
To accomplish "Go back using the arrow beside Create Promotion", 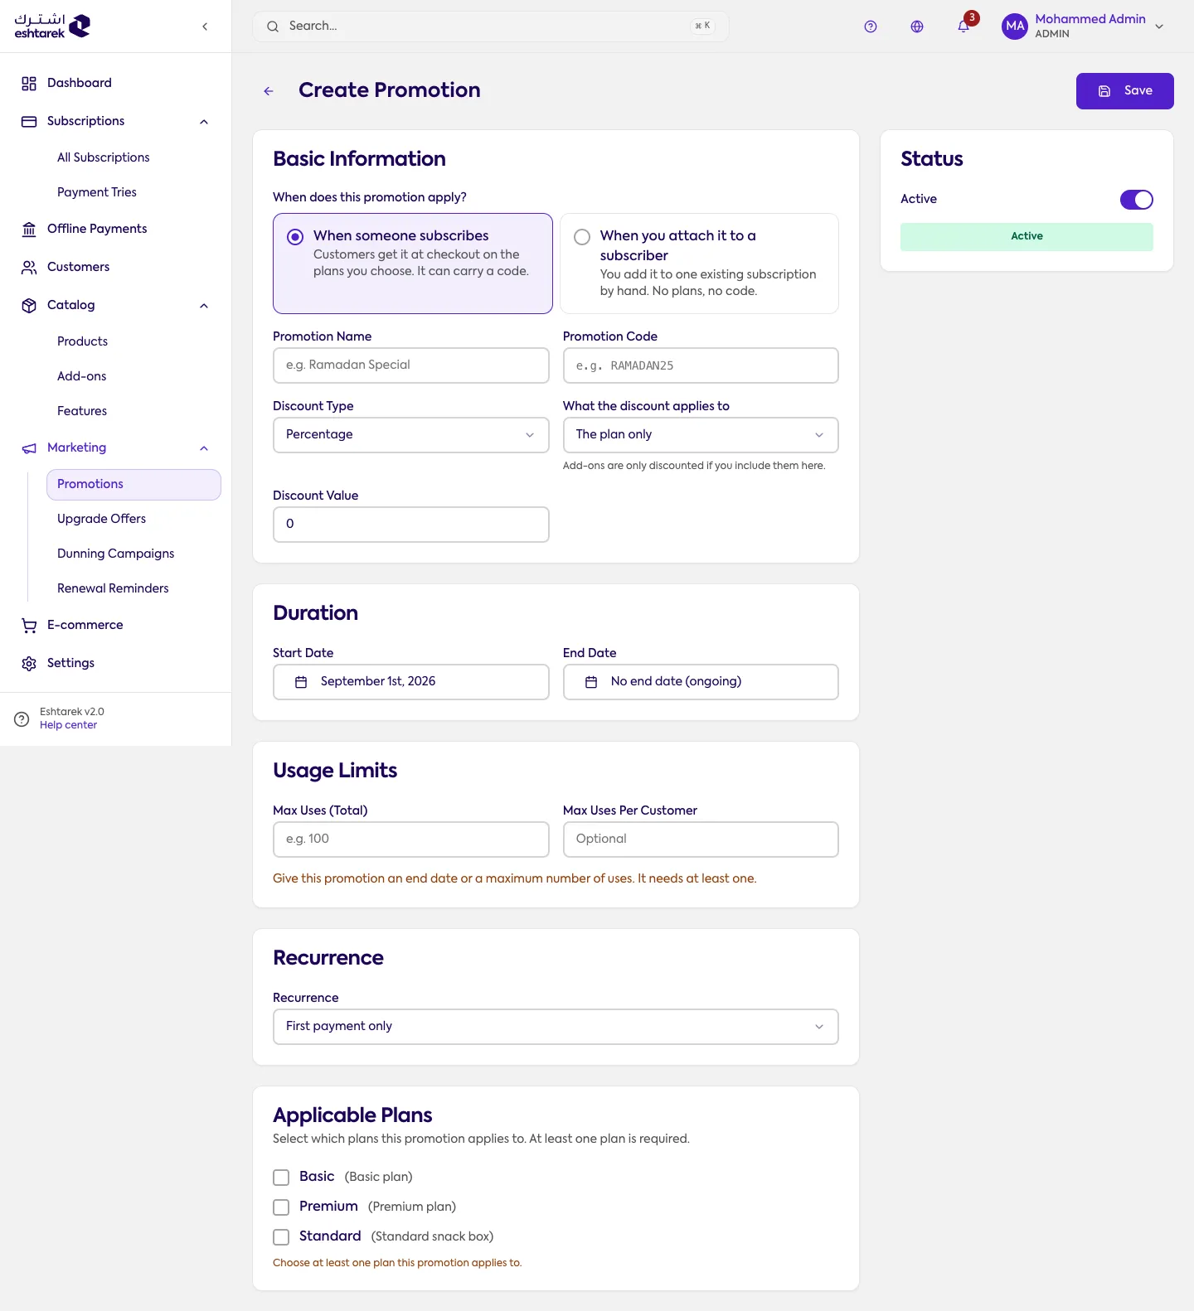I will click(x=269, y=91).
